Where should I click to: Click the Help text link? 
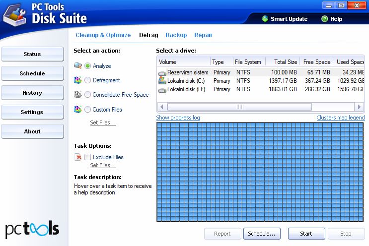[x=336, y=19]
